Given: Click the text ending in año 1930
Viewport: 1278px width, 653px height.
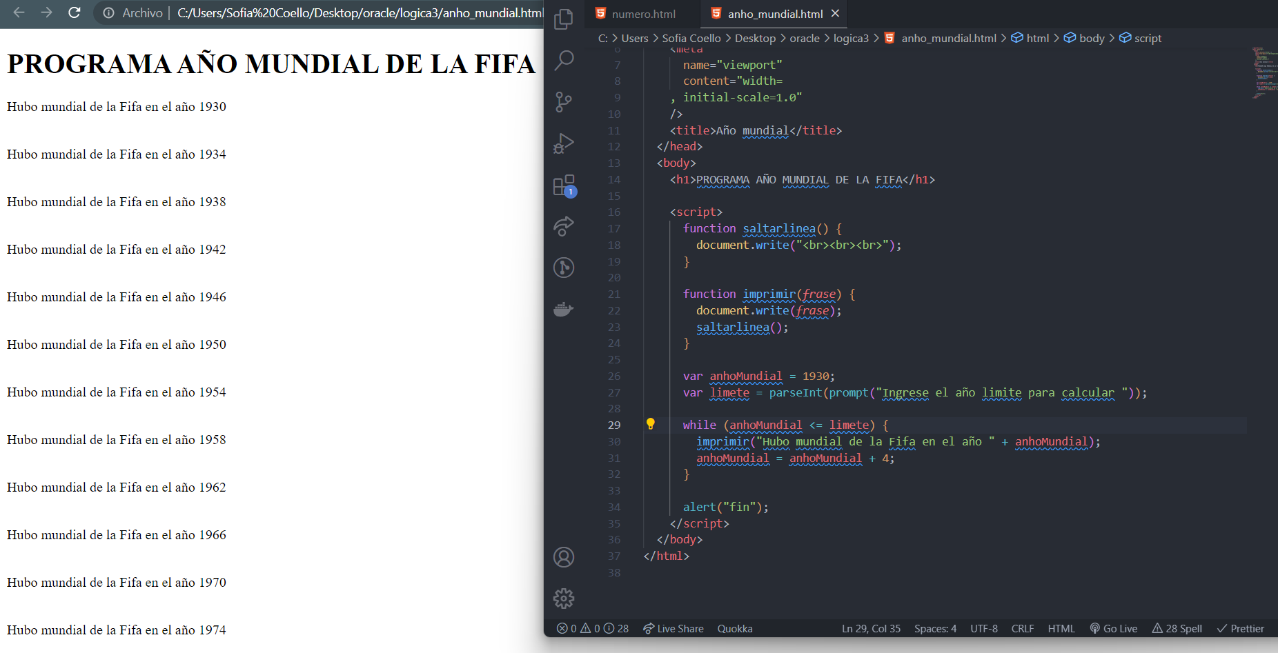Looking at the screenshot, I should pos(117,107).
